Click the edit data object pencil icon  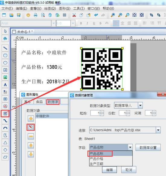(31, 127)
